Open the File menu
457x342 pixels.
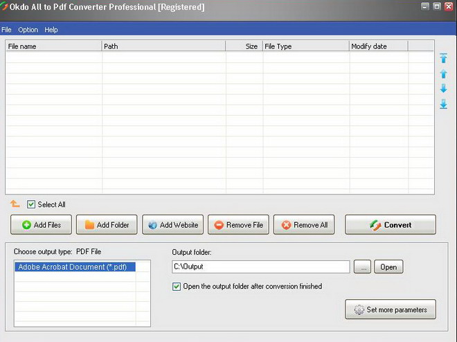(6, 30)
